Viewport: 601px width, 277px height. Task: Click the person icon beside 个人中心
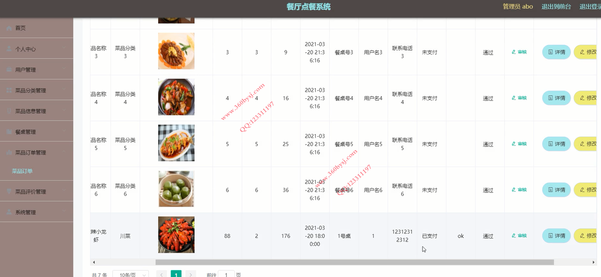(x=9, y=49)
